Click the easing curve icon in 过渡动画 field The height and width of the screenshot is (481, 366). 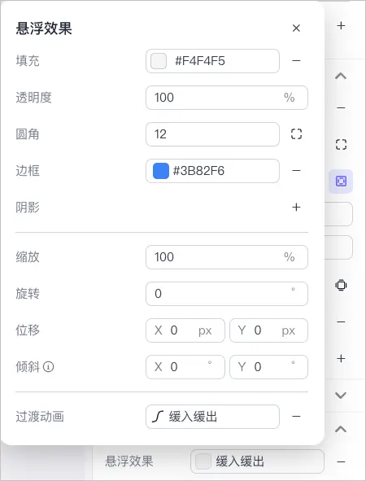coord(158,417)
